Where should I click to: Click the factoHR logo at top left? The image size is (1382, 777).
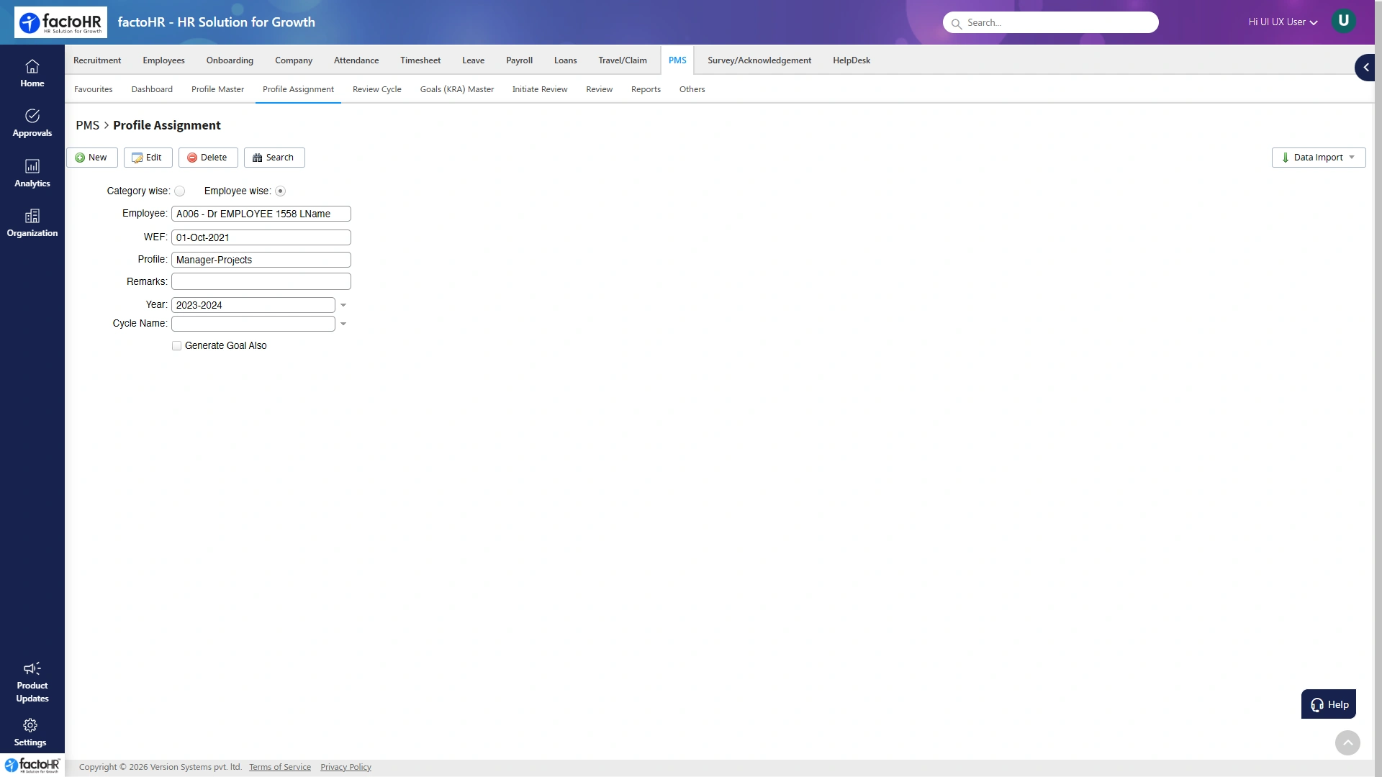pyautogui.click(x=60, y=22)
